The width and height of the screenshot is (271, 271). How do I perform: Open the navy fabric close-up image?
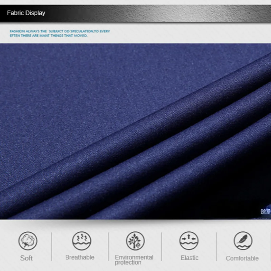pos(135,131)
